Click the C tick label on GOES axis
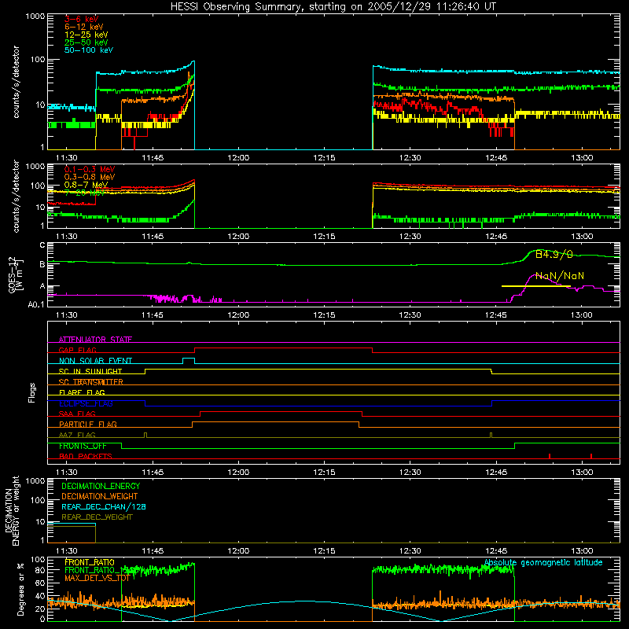Image resolution: width=629 pixels, height=629 pixels. tap(42, 245)
